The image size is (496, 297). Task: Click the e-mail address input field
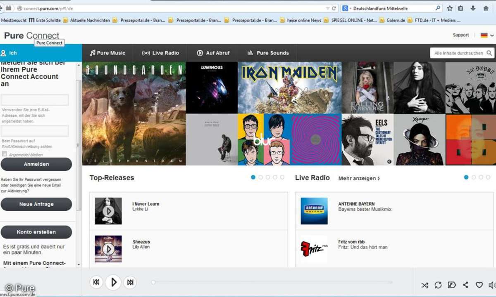point(35,100)
